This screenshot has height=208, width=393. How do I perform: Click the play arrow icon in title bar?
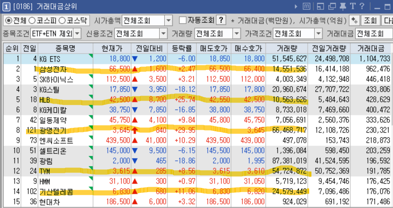tap(296, 6)
